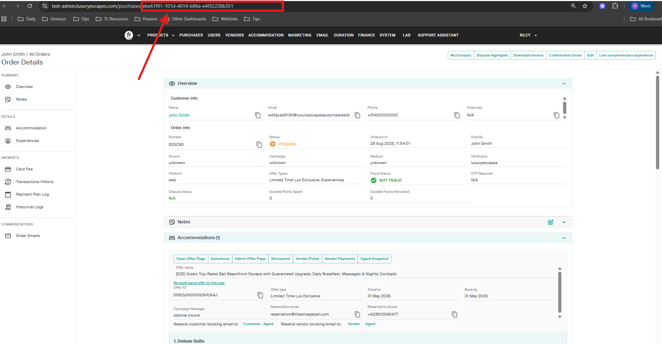Click Re-book same offer for this user
Viewport: 662px width, 344px height.
[199, 283]
